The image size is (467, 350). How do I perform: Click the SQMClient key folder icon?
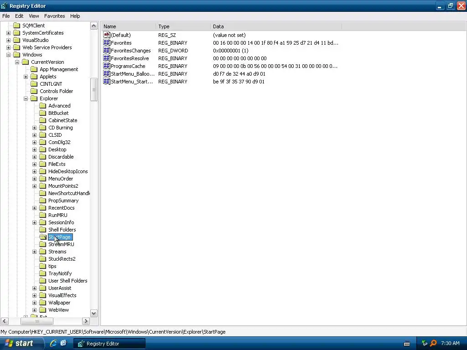[x=17, y=26]
